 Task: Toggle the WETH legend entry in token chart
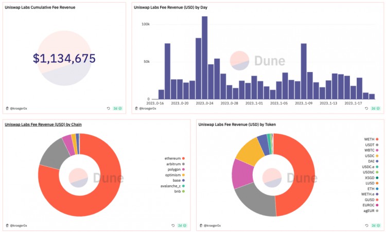pyautogui.click(x=371, y=139)
